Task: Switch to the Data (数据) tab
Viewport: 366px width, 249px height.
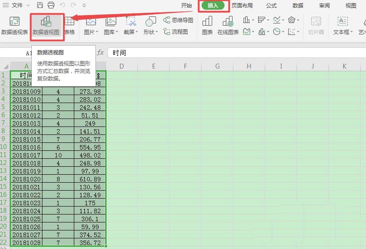Action: tap(298, 6)
